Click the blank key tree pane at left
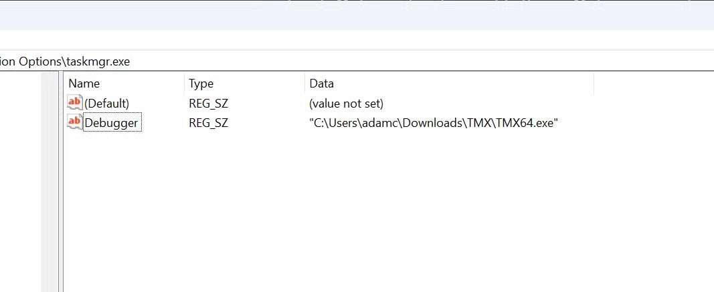 click(21, 182)
